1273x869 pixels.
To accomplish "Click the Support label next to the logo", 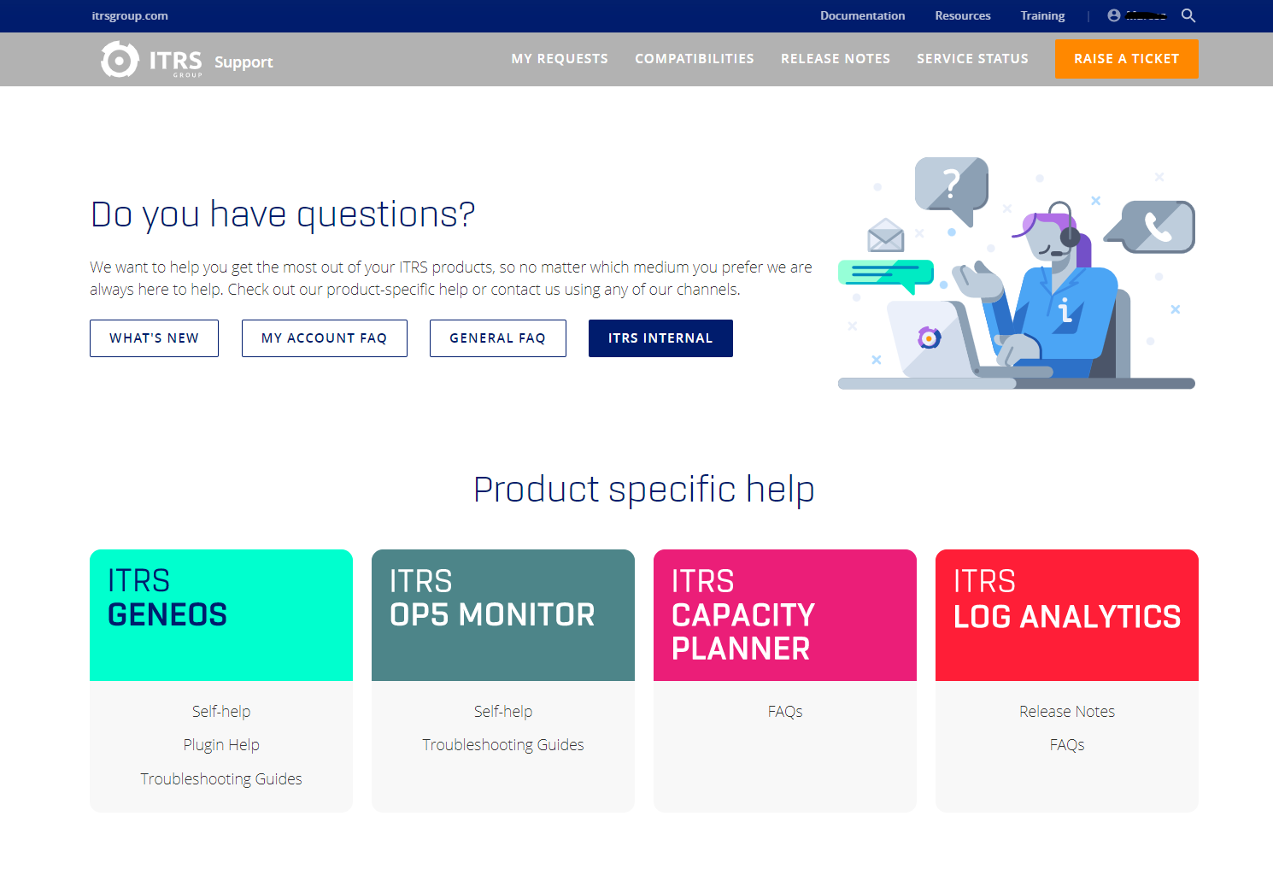I will 243,62.
